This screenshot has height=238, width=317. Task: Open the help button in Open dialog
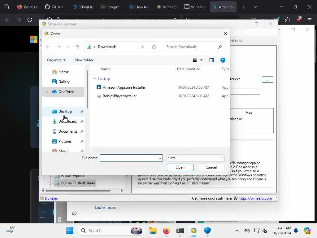223,60
